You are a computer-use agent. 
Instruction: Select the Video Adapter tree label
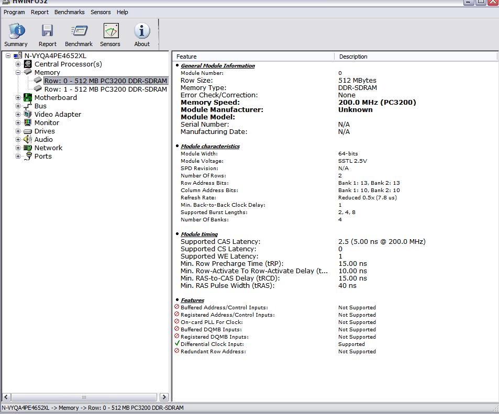tap(58, 114)
